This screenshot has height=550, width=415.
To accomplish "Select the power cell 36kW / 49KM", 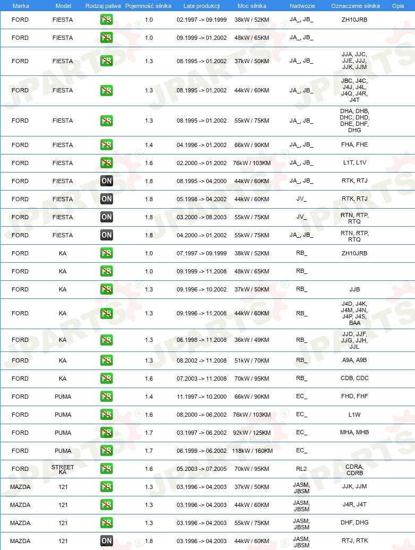I will 252,340.
